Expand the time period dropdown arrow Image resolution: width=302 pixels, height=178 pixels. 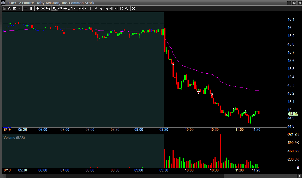(86, 8)
